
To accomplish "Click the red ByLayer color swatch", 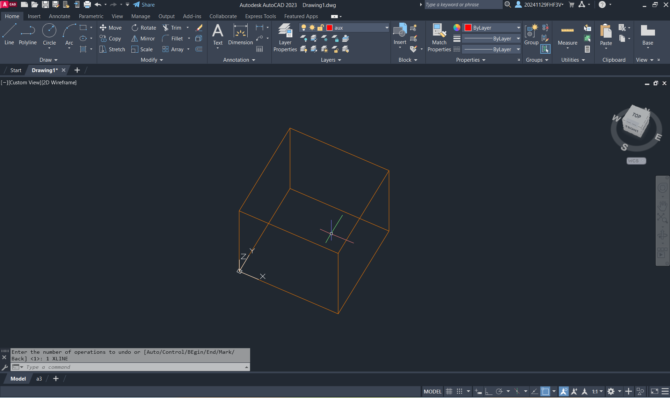I will tap(468, 28).
